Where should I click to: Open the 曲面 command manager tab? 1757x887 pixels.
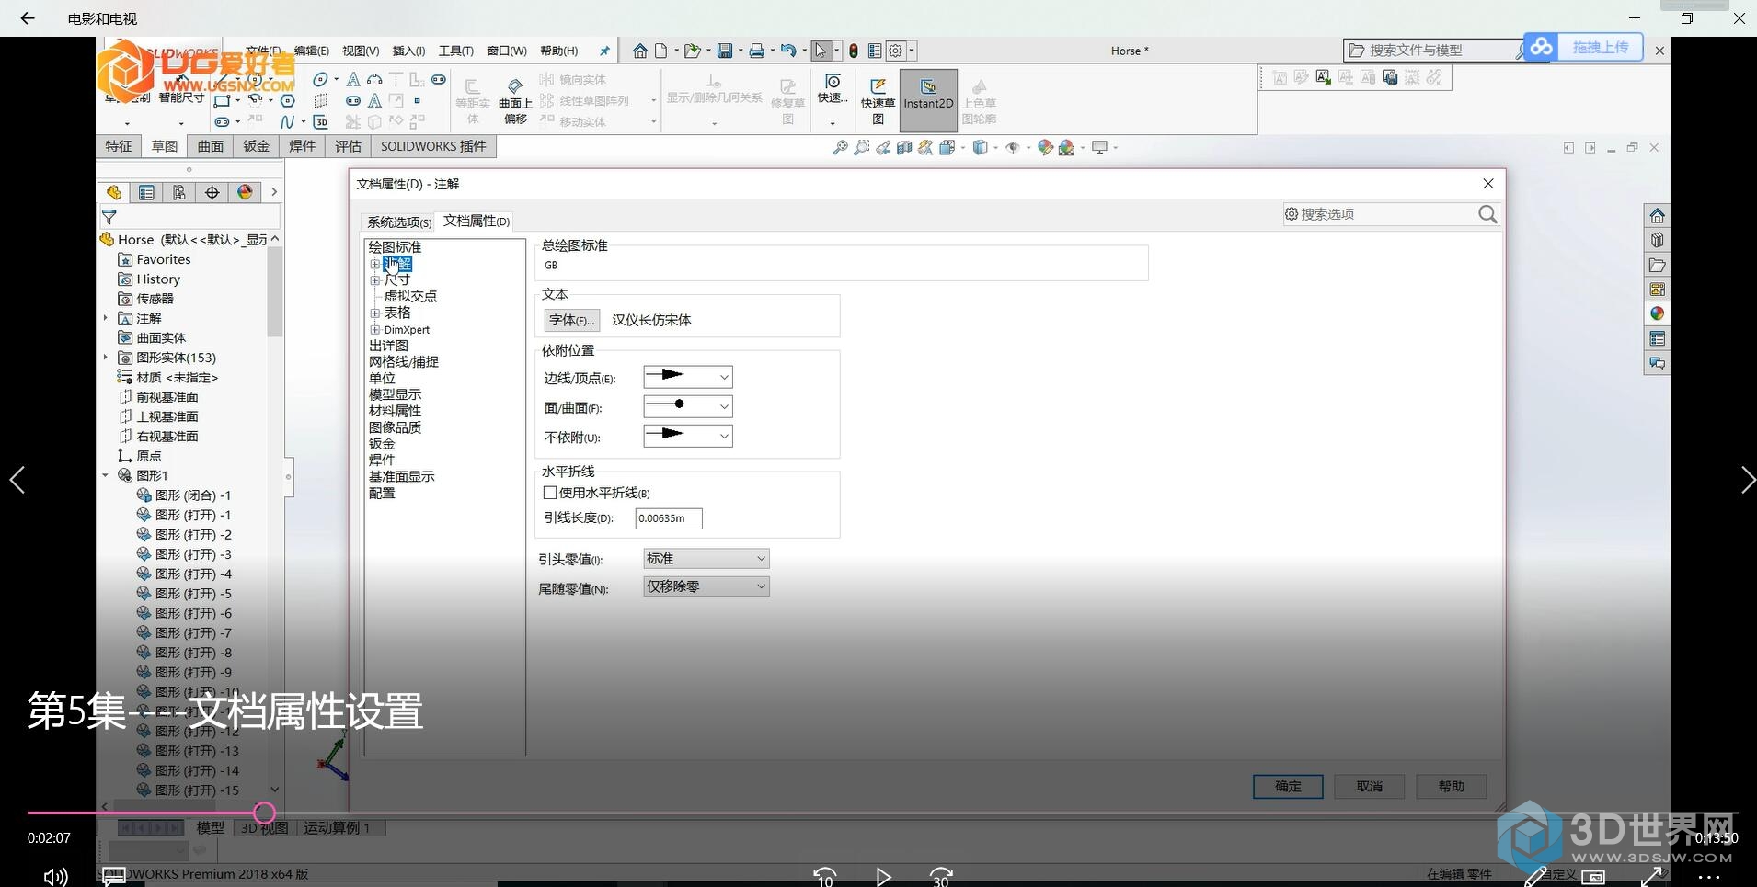click(x=210, y=146)
